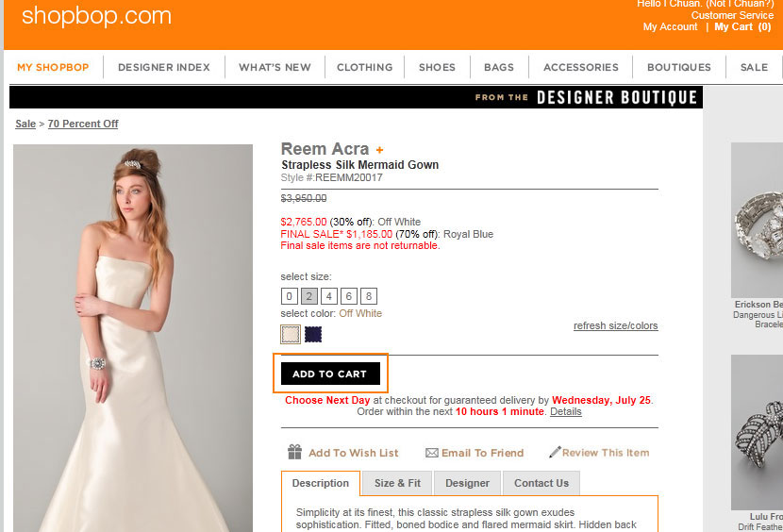This screenshot has width=783, height=532.
Task: Click the refresh size/colors link
Action: click(615, 325)
